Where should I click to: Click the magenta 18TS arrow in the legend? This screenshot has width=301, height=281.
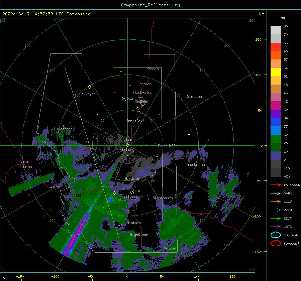[276, 227]
